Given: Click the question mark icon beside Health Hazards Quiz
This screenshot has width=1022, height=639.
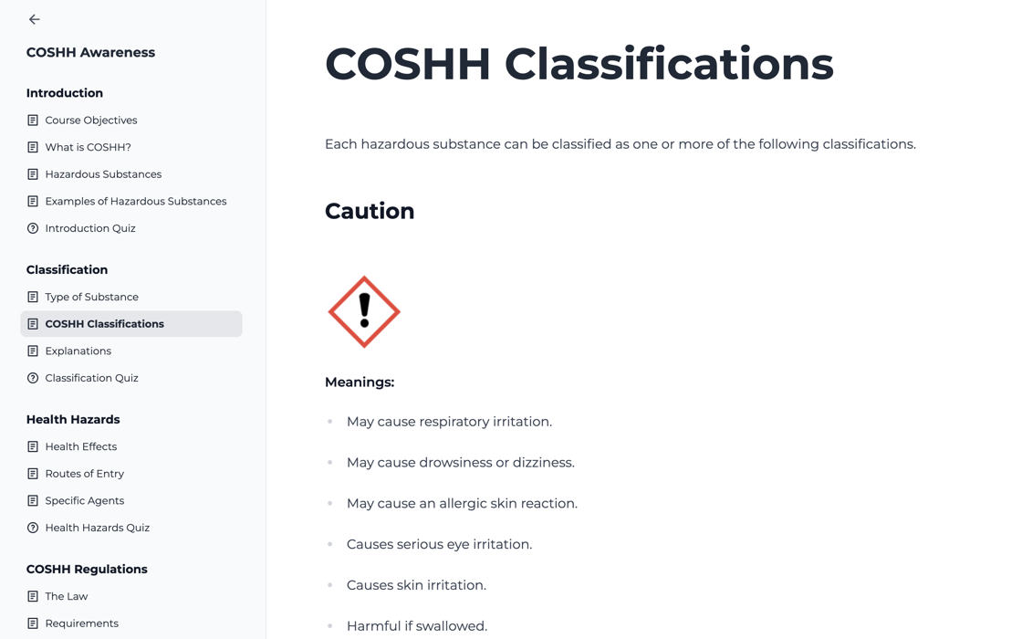Looking at the screenshot, I should (32, 527).
